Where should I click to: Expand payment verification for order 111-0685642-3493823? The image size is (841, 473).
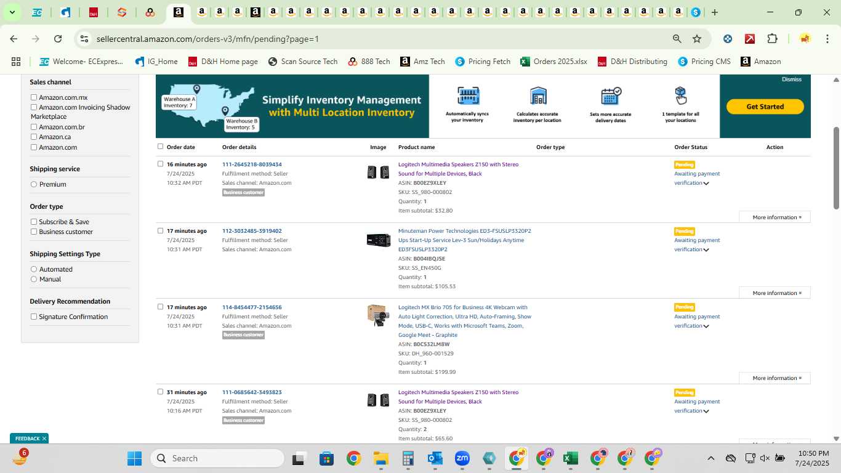click(706, 411)
